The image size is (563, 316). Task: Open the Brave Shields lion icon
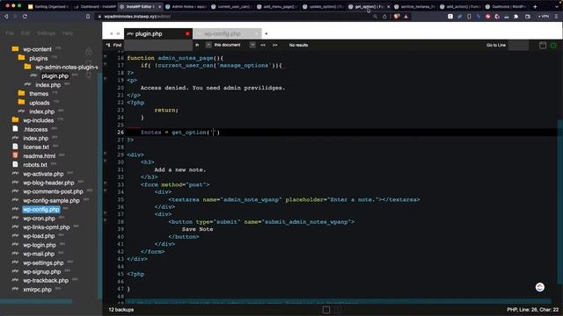coord(397,17)
